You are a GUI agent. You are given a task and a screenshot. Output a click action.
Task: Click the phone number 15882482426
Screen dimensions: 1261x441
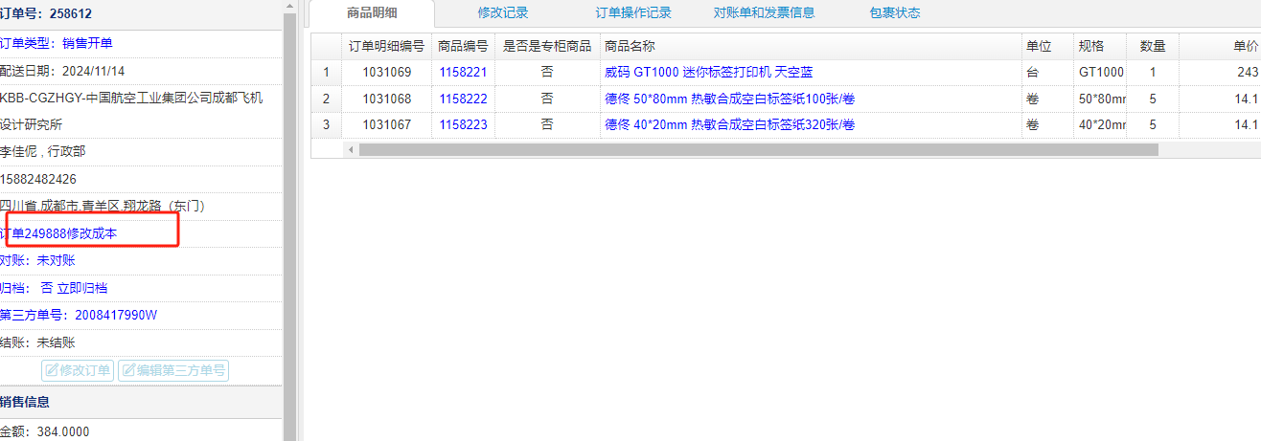(x=38, y=179)
